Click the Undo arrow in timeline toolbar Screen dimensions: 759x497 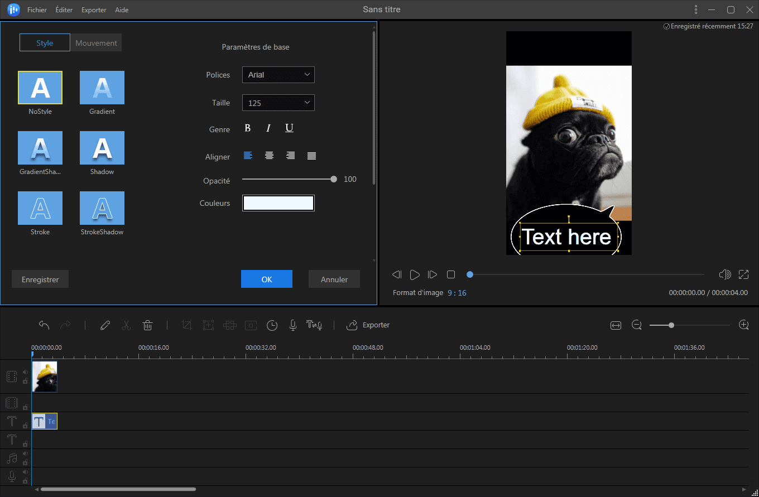[x=44, y=325]
